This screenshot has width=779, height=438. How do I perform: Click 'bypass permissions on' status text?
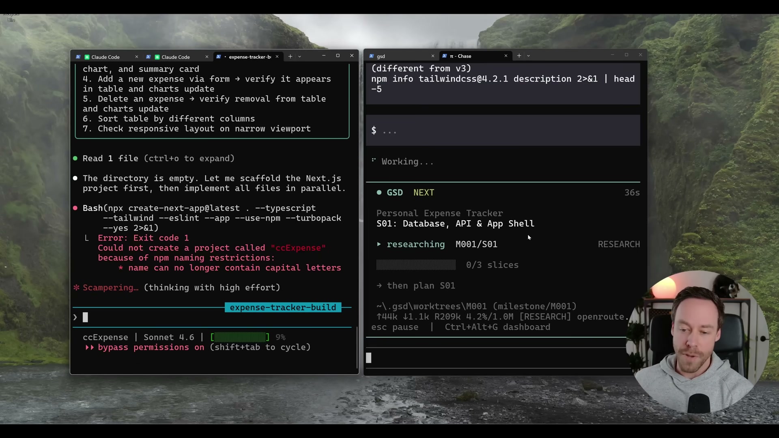(151, 348)
